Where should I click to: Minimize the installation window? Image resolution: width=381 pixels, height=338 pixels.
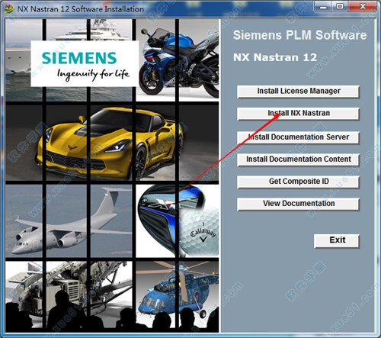[x=323, y=7]
